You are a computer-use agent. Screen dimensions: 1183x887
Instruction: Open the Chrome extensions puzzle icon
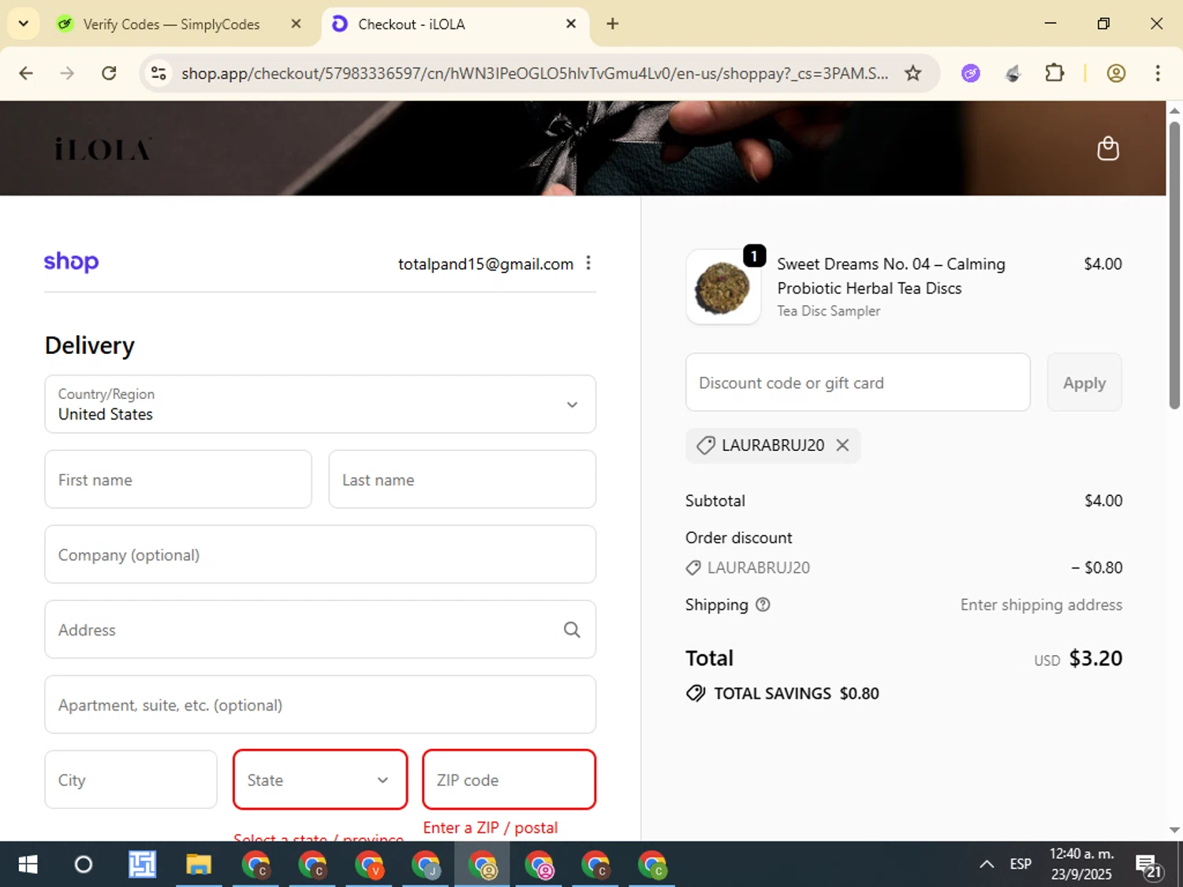(x=1054, y=73)
